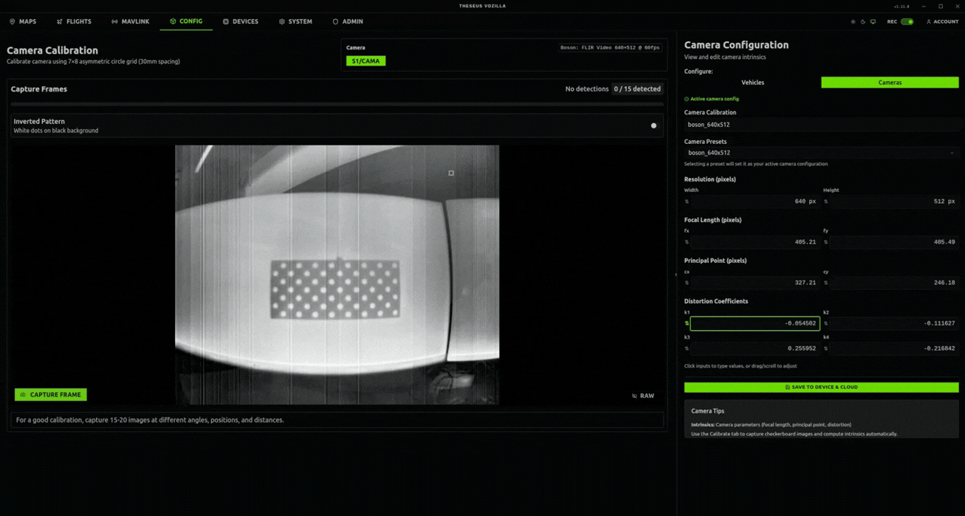
Task: Open the MAVLINK tab
Action: tap(130, 22)
